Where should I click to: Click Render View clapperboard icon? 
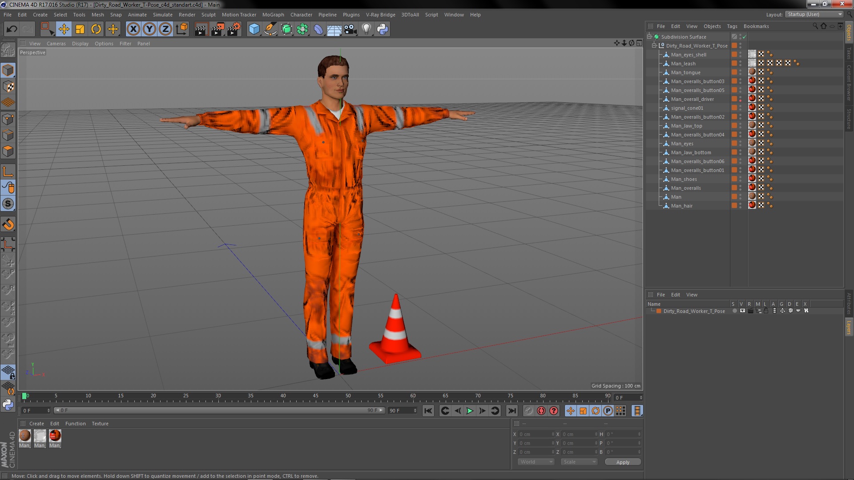tap(201, 29)
